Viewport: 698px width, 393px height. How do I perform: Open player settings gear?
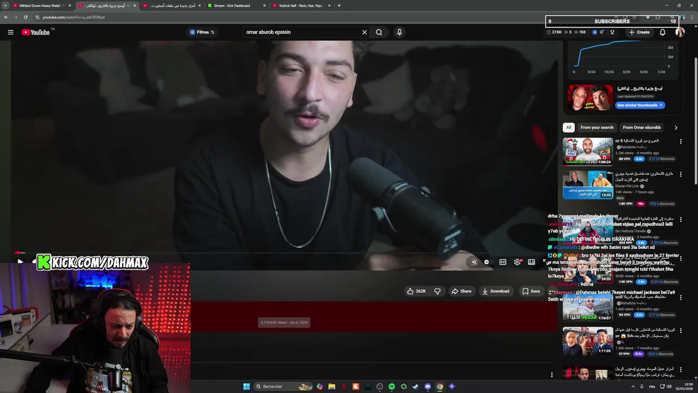point(517,262)
